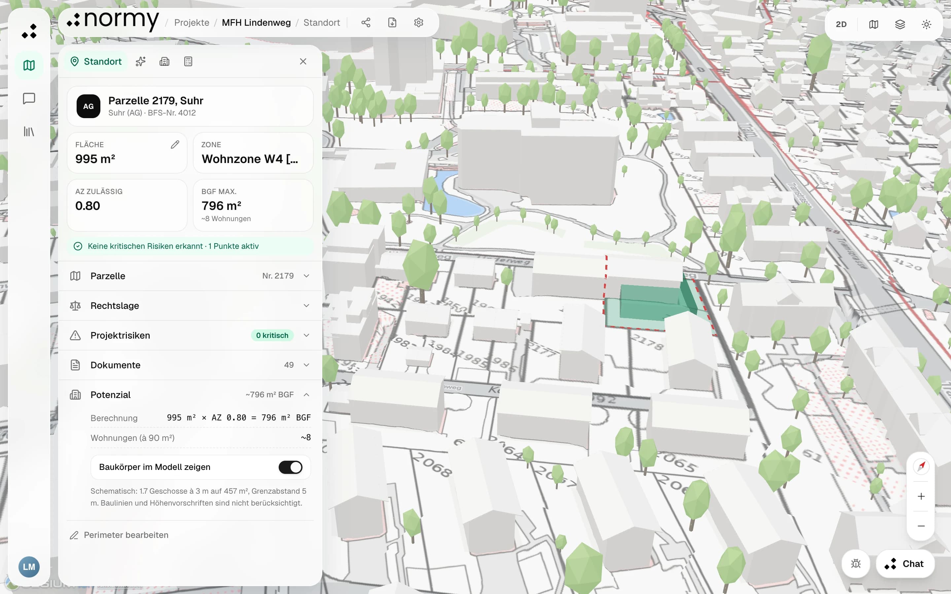The width and height of the screenshot is (951, 594).
Task: Click the export document icon
Action: click(x=392, y=22)
